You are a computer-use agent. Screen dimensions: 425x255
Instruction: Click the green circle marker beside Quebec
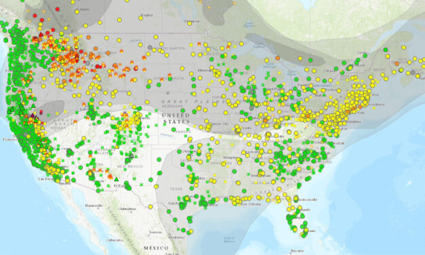[x=365, y=56]
